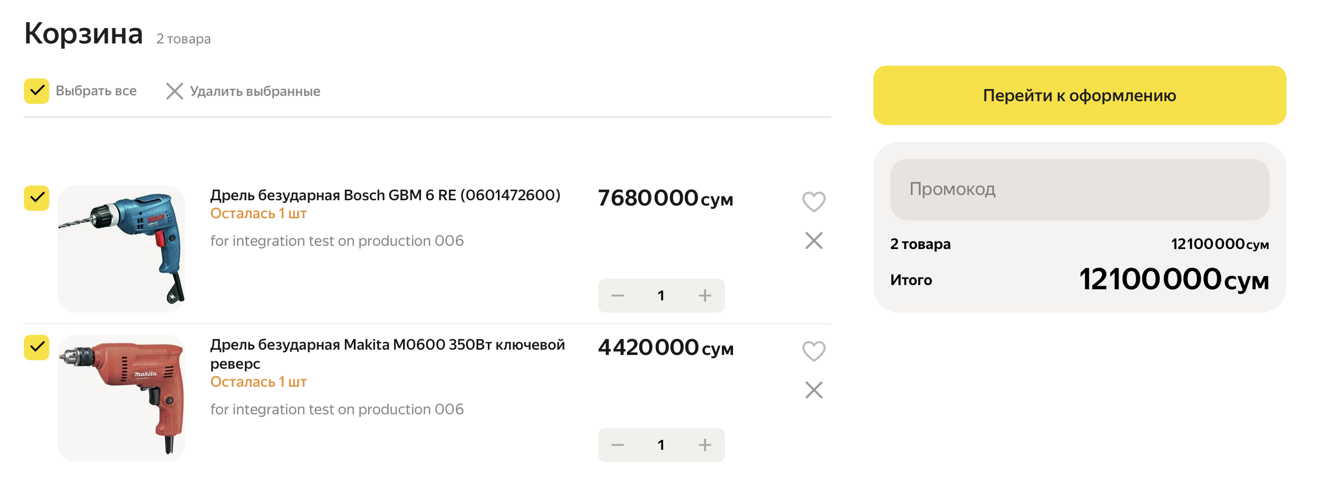Open the Bosch drill product image
Image resolution: width=1323 pixels, height=480 pixels.
pos(121,248)
